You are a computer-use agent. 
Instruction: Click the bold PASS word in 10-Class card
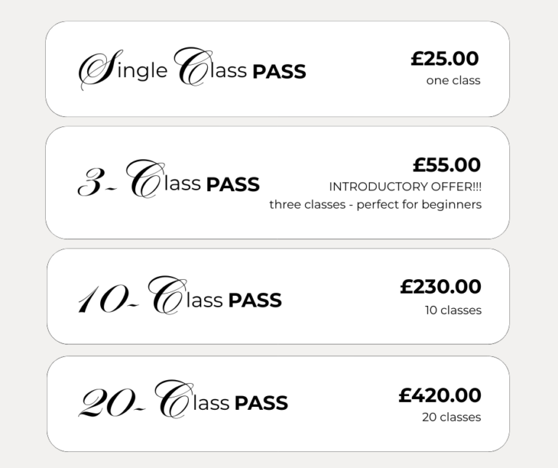pos(255,300)
